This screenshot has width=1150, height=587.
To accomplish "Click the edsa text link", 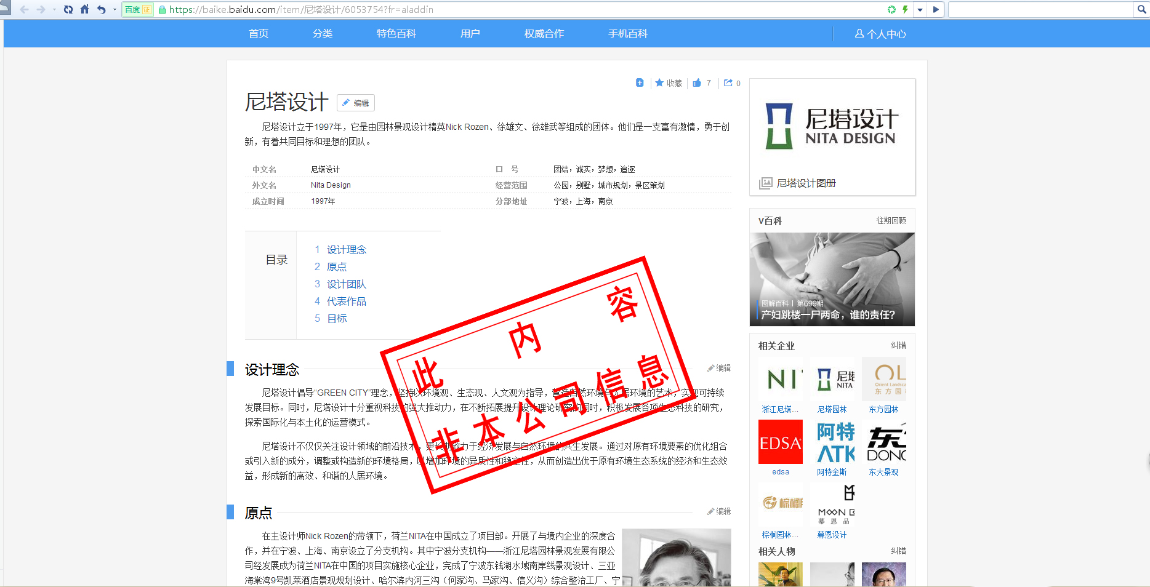I will tap(780, 472).
